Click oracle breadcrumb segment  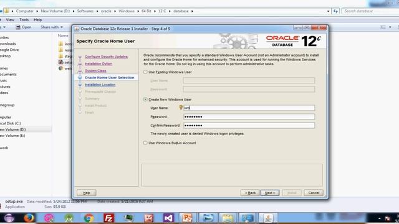click(106, 11)
